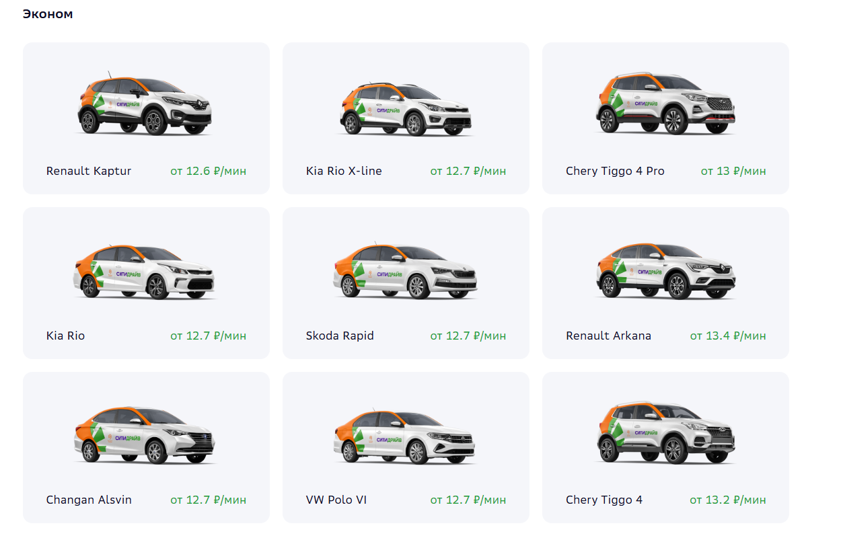Click the Chery Tiggo 4 Pro title
This screenshot has height=538, width=841.
(x=615, y=171)
